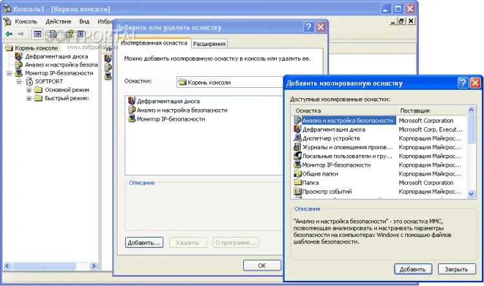The width and height of the screenshot is (484, 286).
Task: Click the Закрыть button
Action: [456, 269]
